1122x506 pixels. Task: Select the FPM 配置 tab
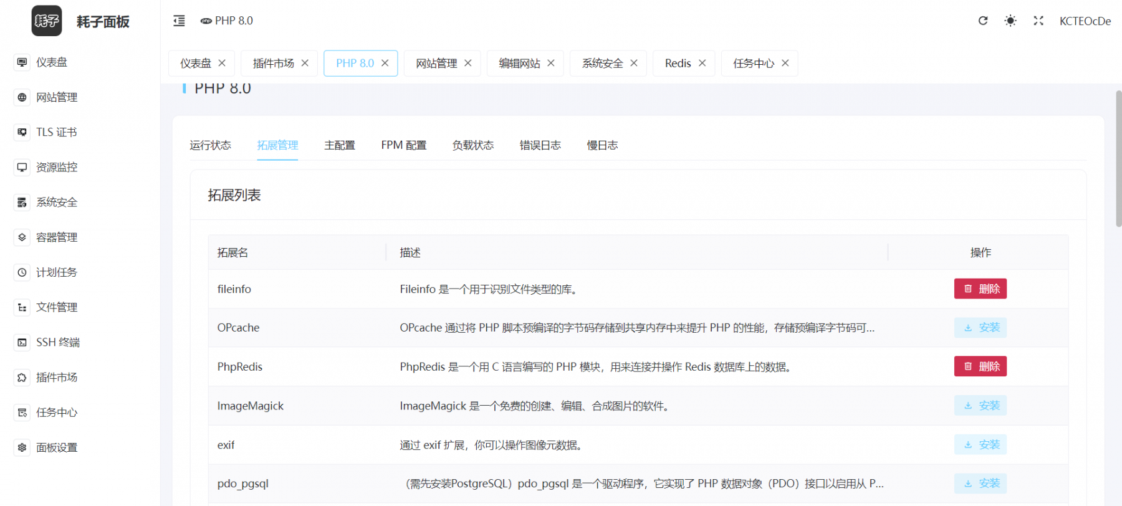coord(404,145)
